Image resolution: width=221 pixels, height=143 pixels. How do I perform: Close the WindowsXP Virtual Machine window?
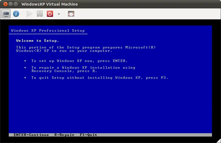click(x=5, y=4)
